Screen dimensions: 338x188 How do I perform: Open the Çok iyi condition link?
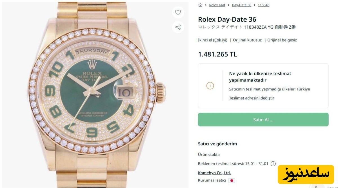220,40
